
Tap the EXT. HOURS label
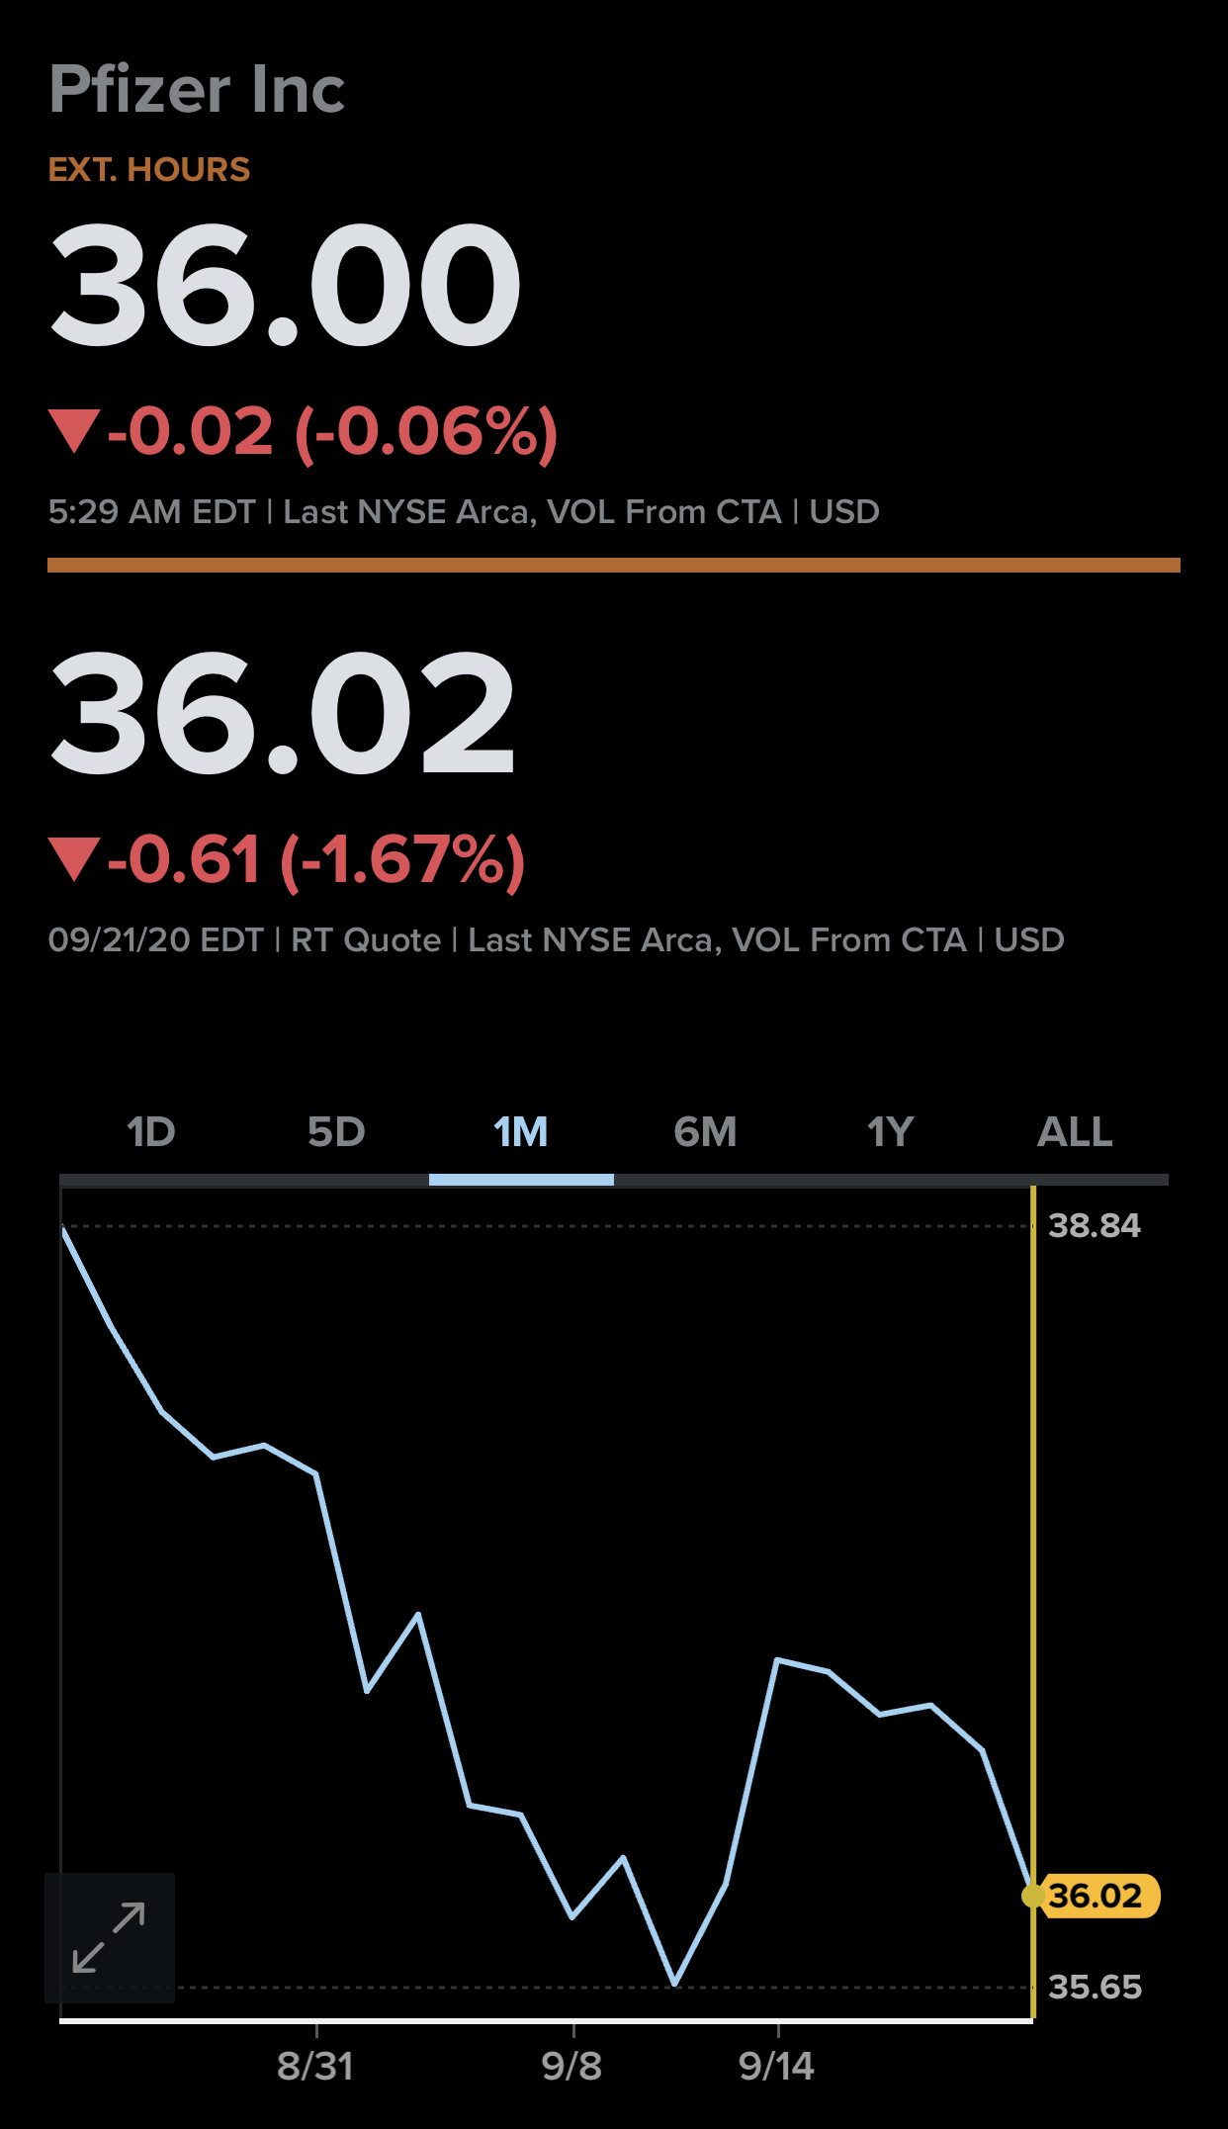coord(149,169)
